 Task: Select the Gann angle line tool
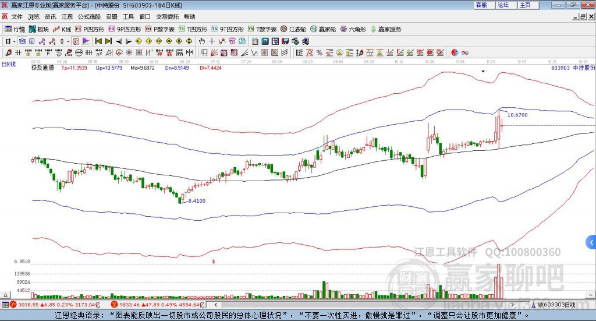244,53
